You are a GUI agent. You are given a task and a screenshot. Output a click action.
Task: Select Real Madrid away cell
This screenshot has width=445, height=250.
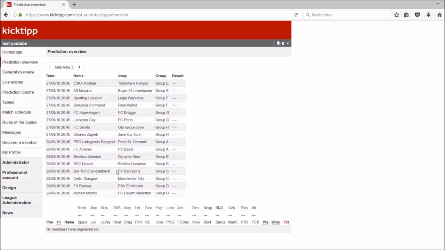128,105
